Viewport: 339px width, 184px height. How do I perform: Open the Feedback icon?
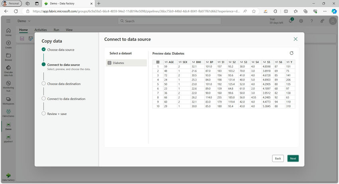pyautogui.click(x=322, y=21)
